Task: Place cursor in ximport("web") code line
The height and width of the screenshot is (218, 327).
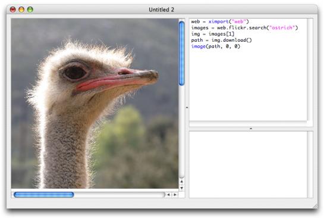Action: click(220, 21)
